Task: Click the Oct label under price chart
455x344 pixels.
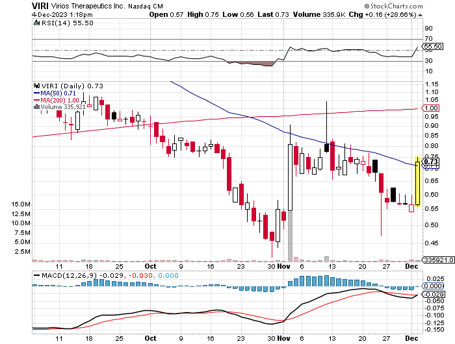Action: 150,266
